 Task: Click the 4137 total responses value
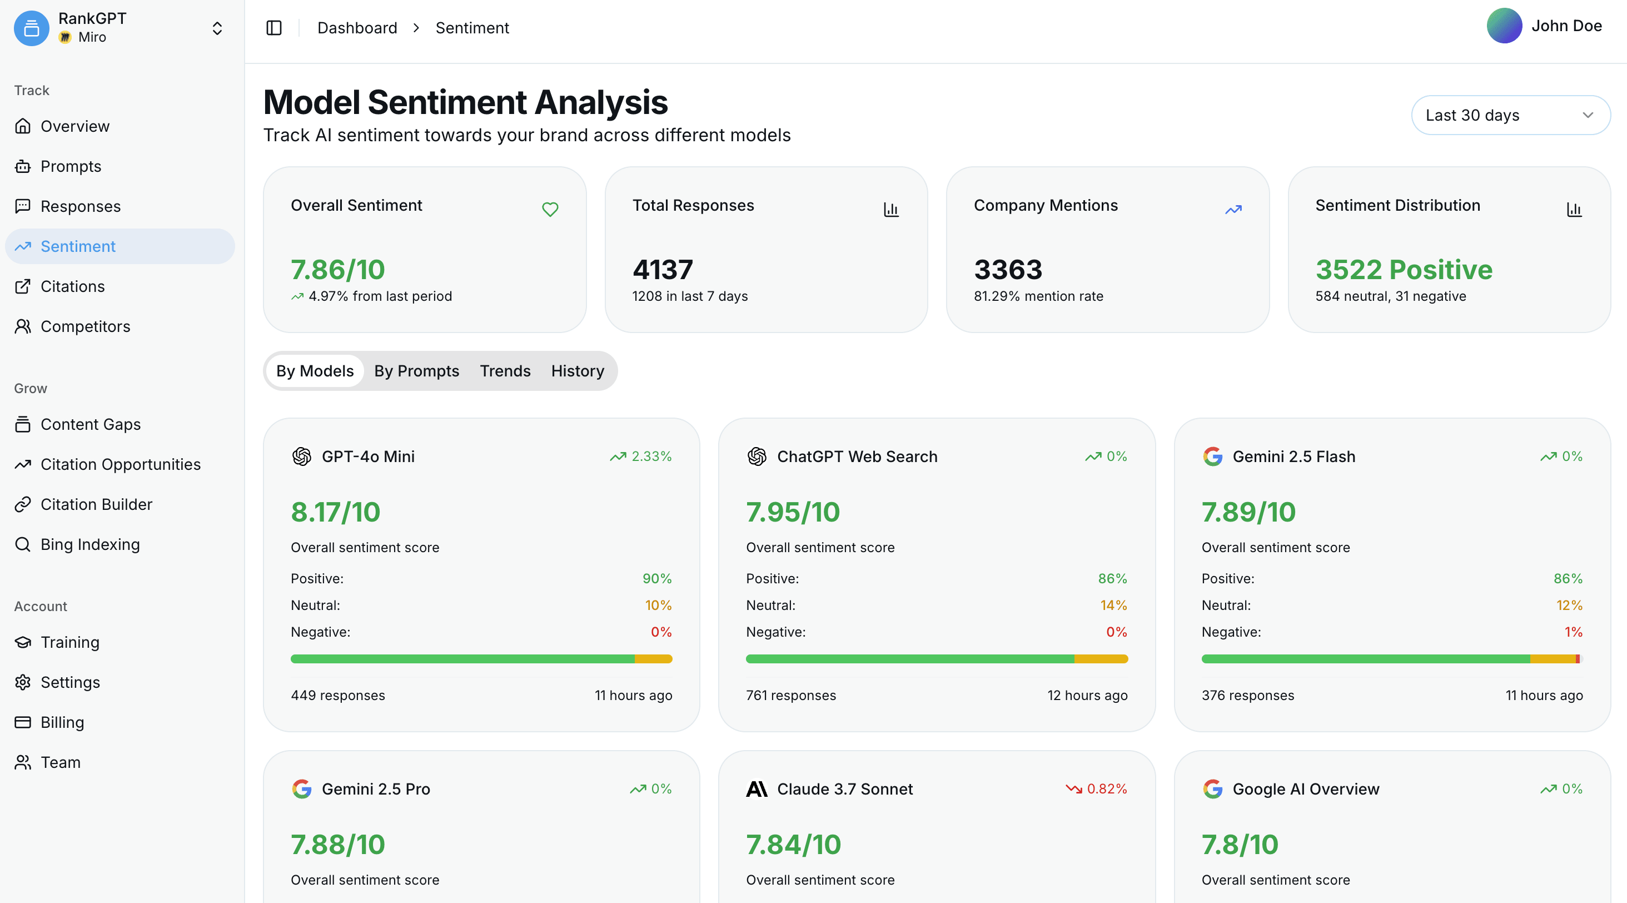[663, 270]
